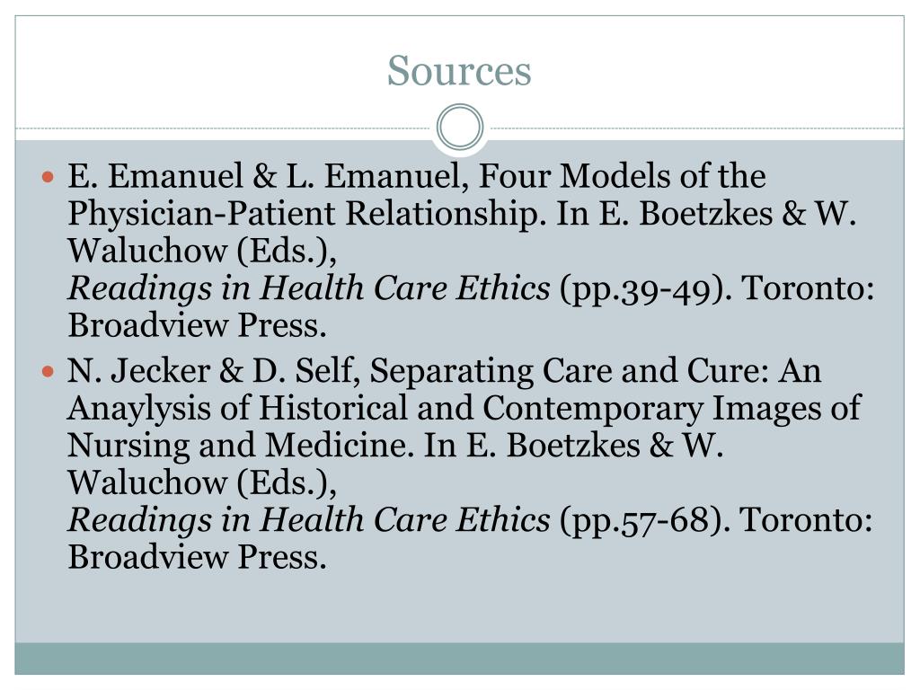Click the misspelled word 'Anaylysis'
Image resolution: width=920 pixels, height=690 pixels.
pyautogui.click(x=138, y=409)
